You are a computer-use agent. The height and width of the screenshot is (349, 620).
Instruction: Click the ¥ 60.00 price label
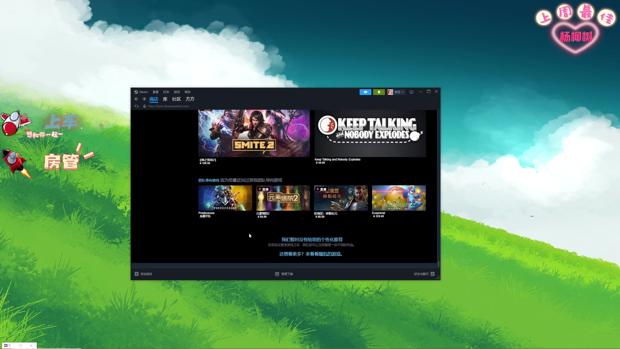262,217
